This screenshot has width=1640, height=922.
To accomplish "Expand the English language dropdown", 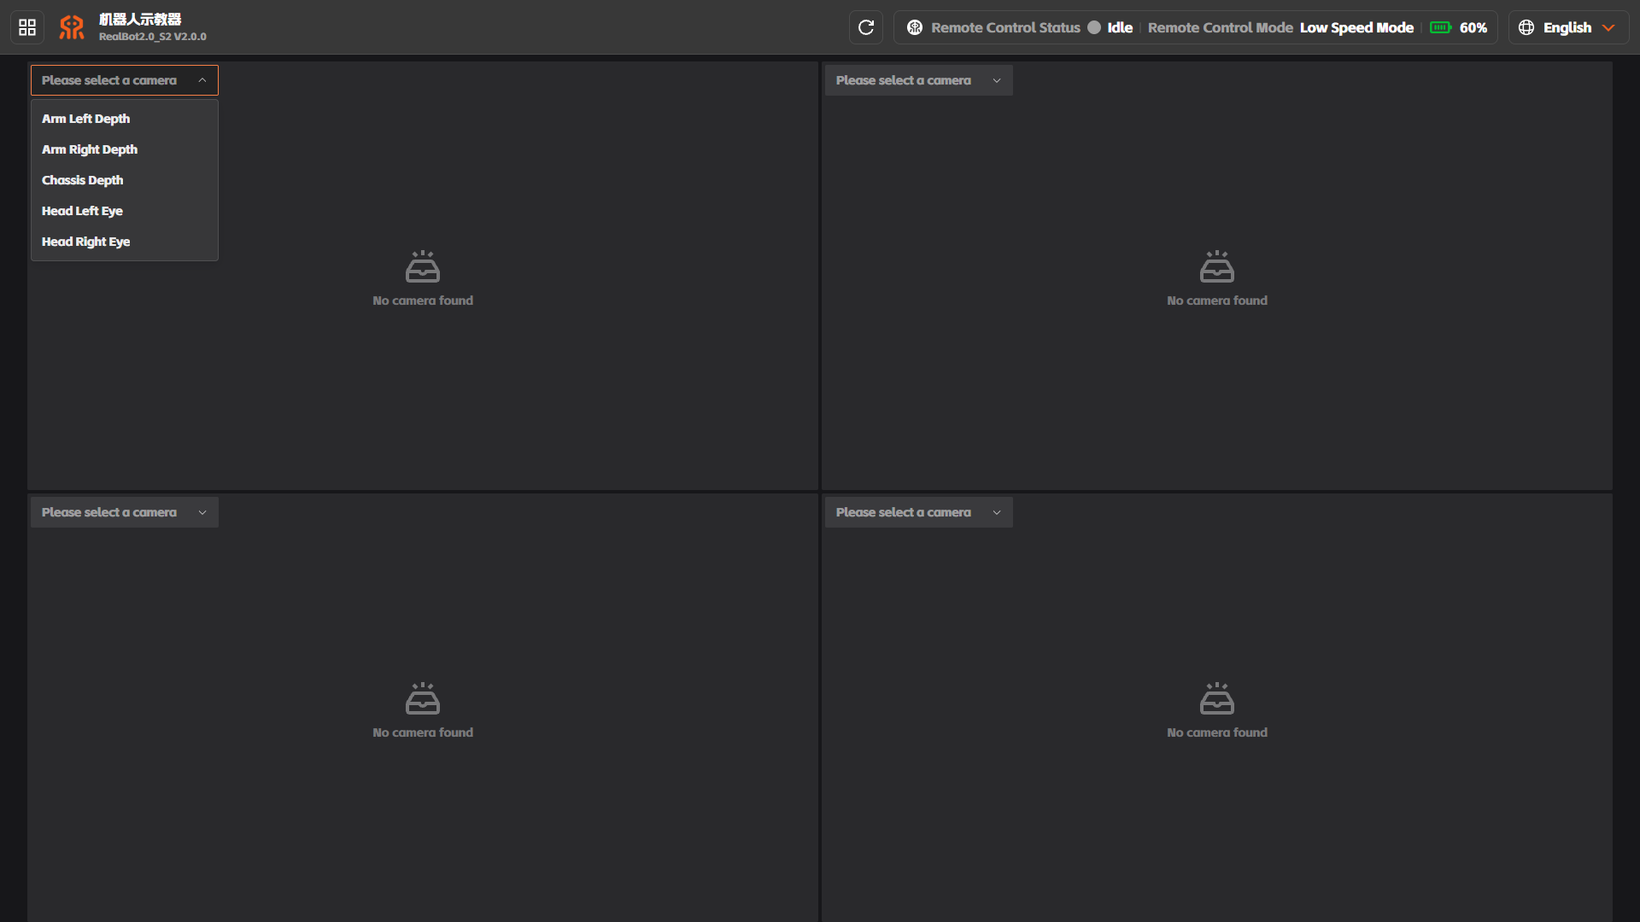I will [x=1569, y=27].
